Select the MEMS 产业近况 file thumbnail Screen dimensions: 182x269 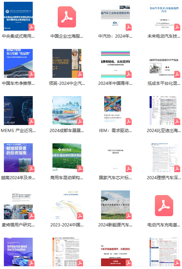click(x=18, y=111)
